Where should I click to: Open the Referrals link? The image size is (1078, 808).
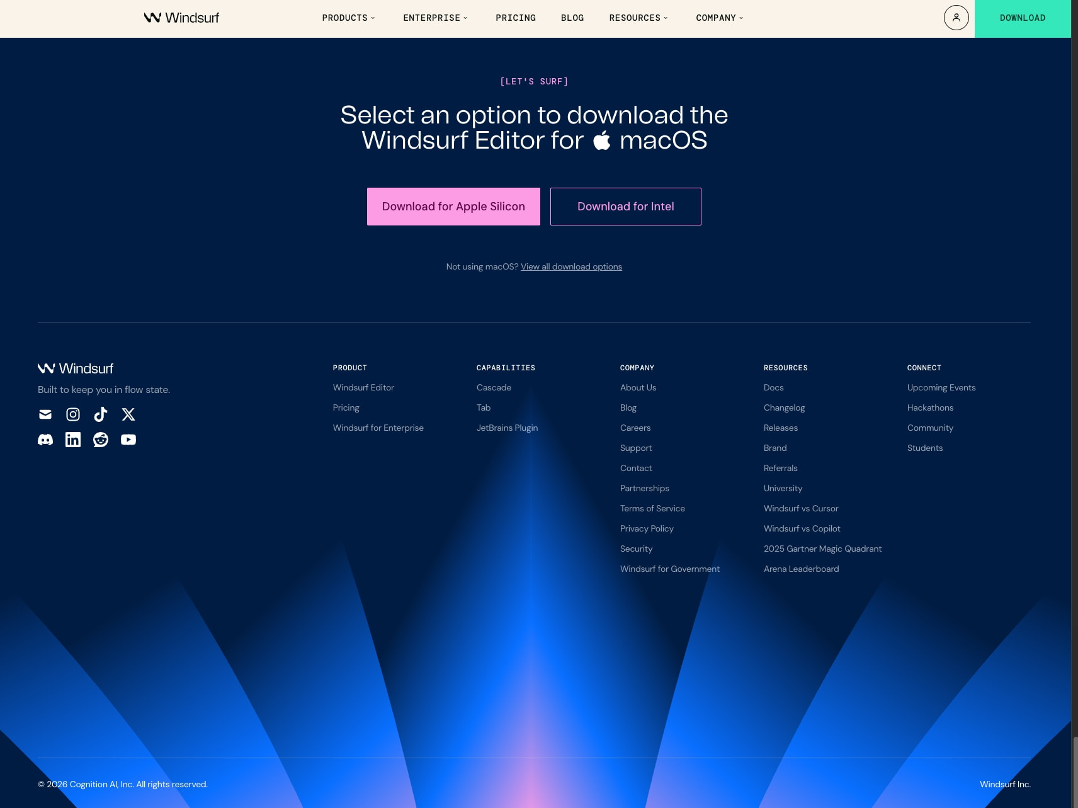[780, 468]
